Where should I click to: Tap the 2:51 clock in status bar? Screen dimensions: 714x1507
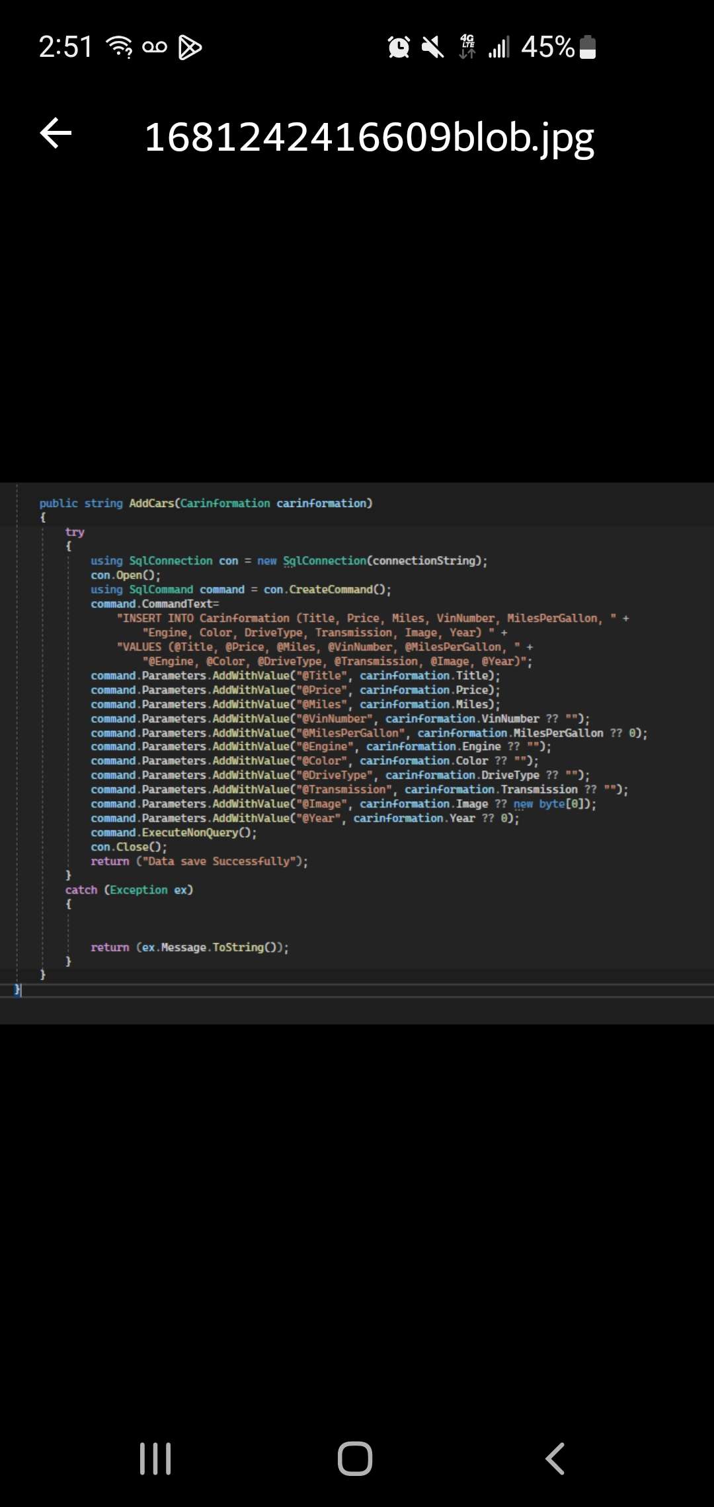pyautogui.click(x=65, y=47)
